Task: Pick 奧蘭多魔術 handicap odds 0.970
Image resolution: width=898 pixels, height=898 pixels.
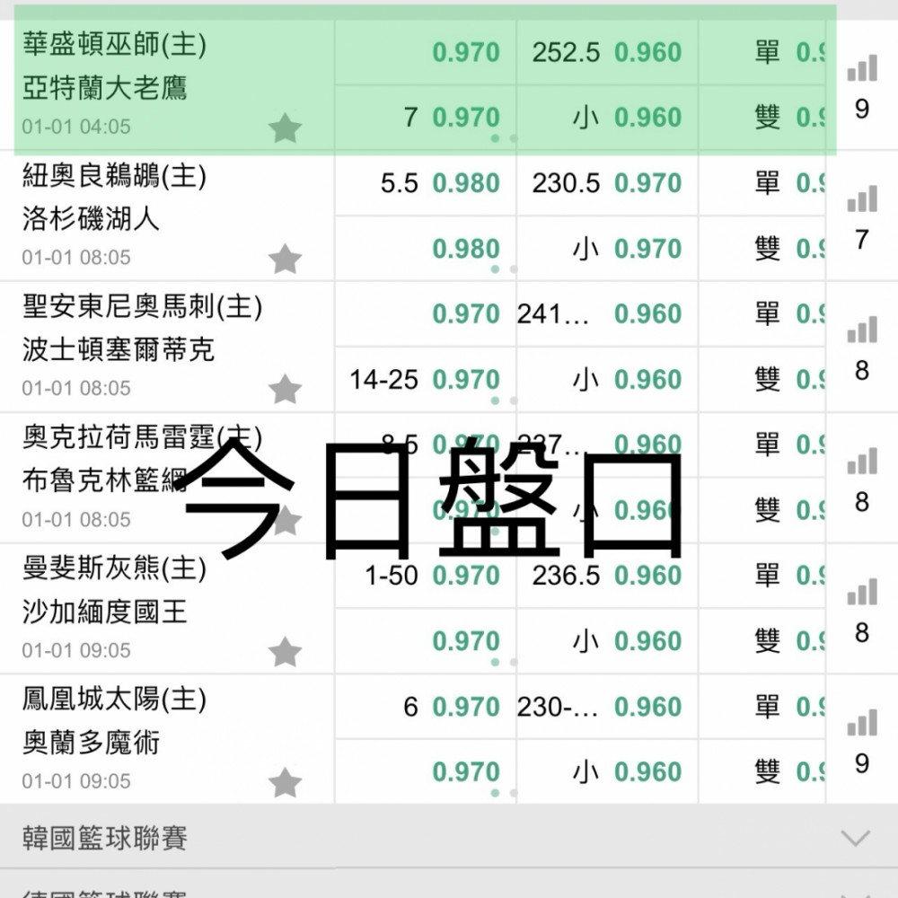Action: click(x=425, y=772)
